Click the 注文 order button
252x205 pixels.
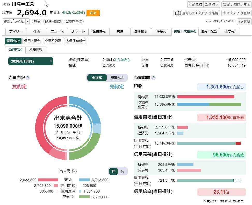[x=93, y=13]
